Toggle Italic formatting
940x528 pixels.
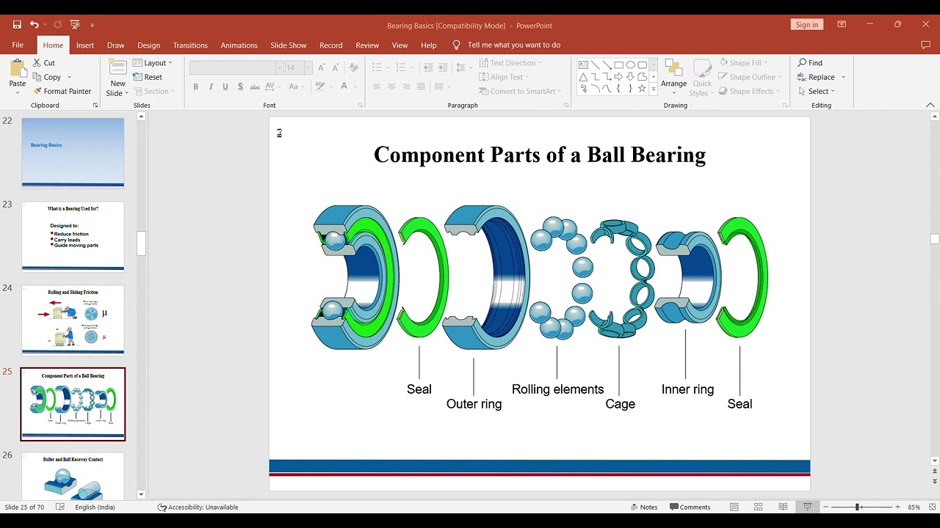(211, 87)
